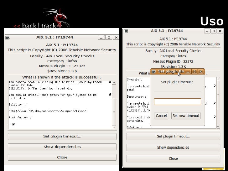Click scroll down arrow in left description box
Image resolution: width=228 pixels, height=171 pixels.
click(x=114, y=127)
